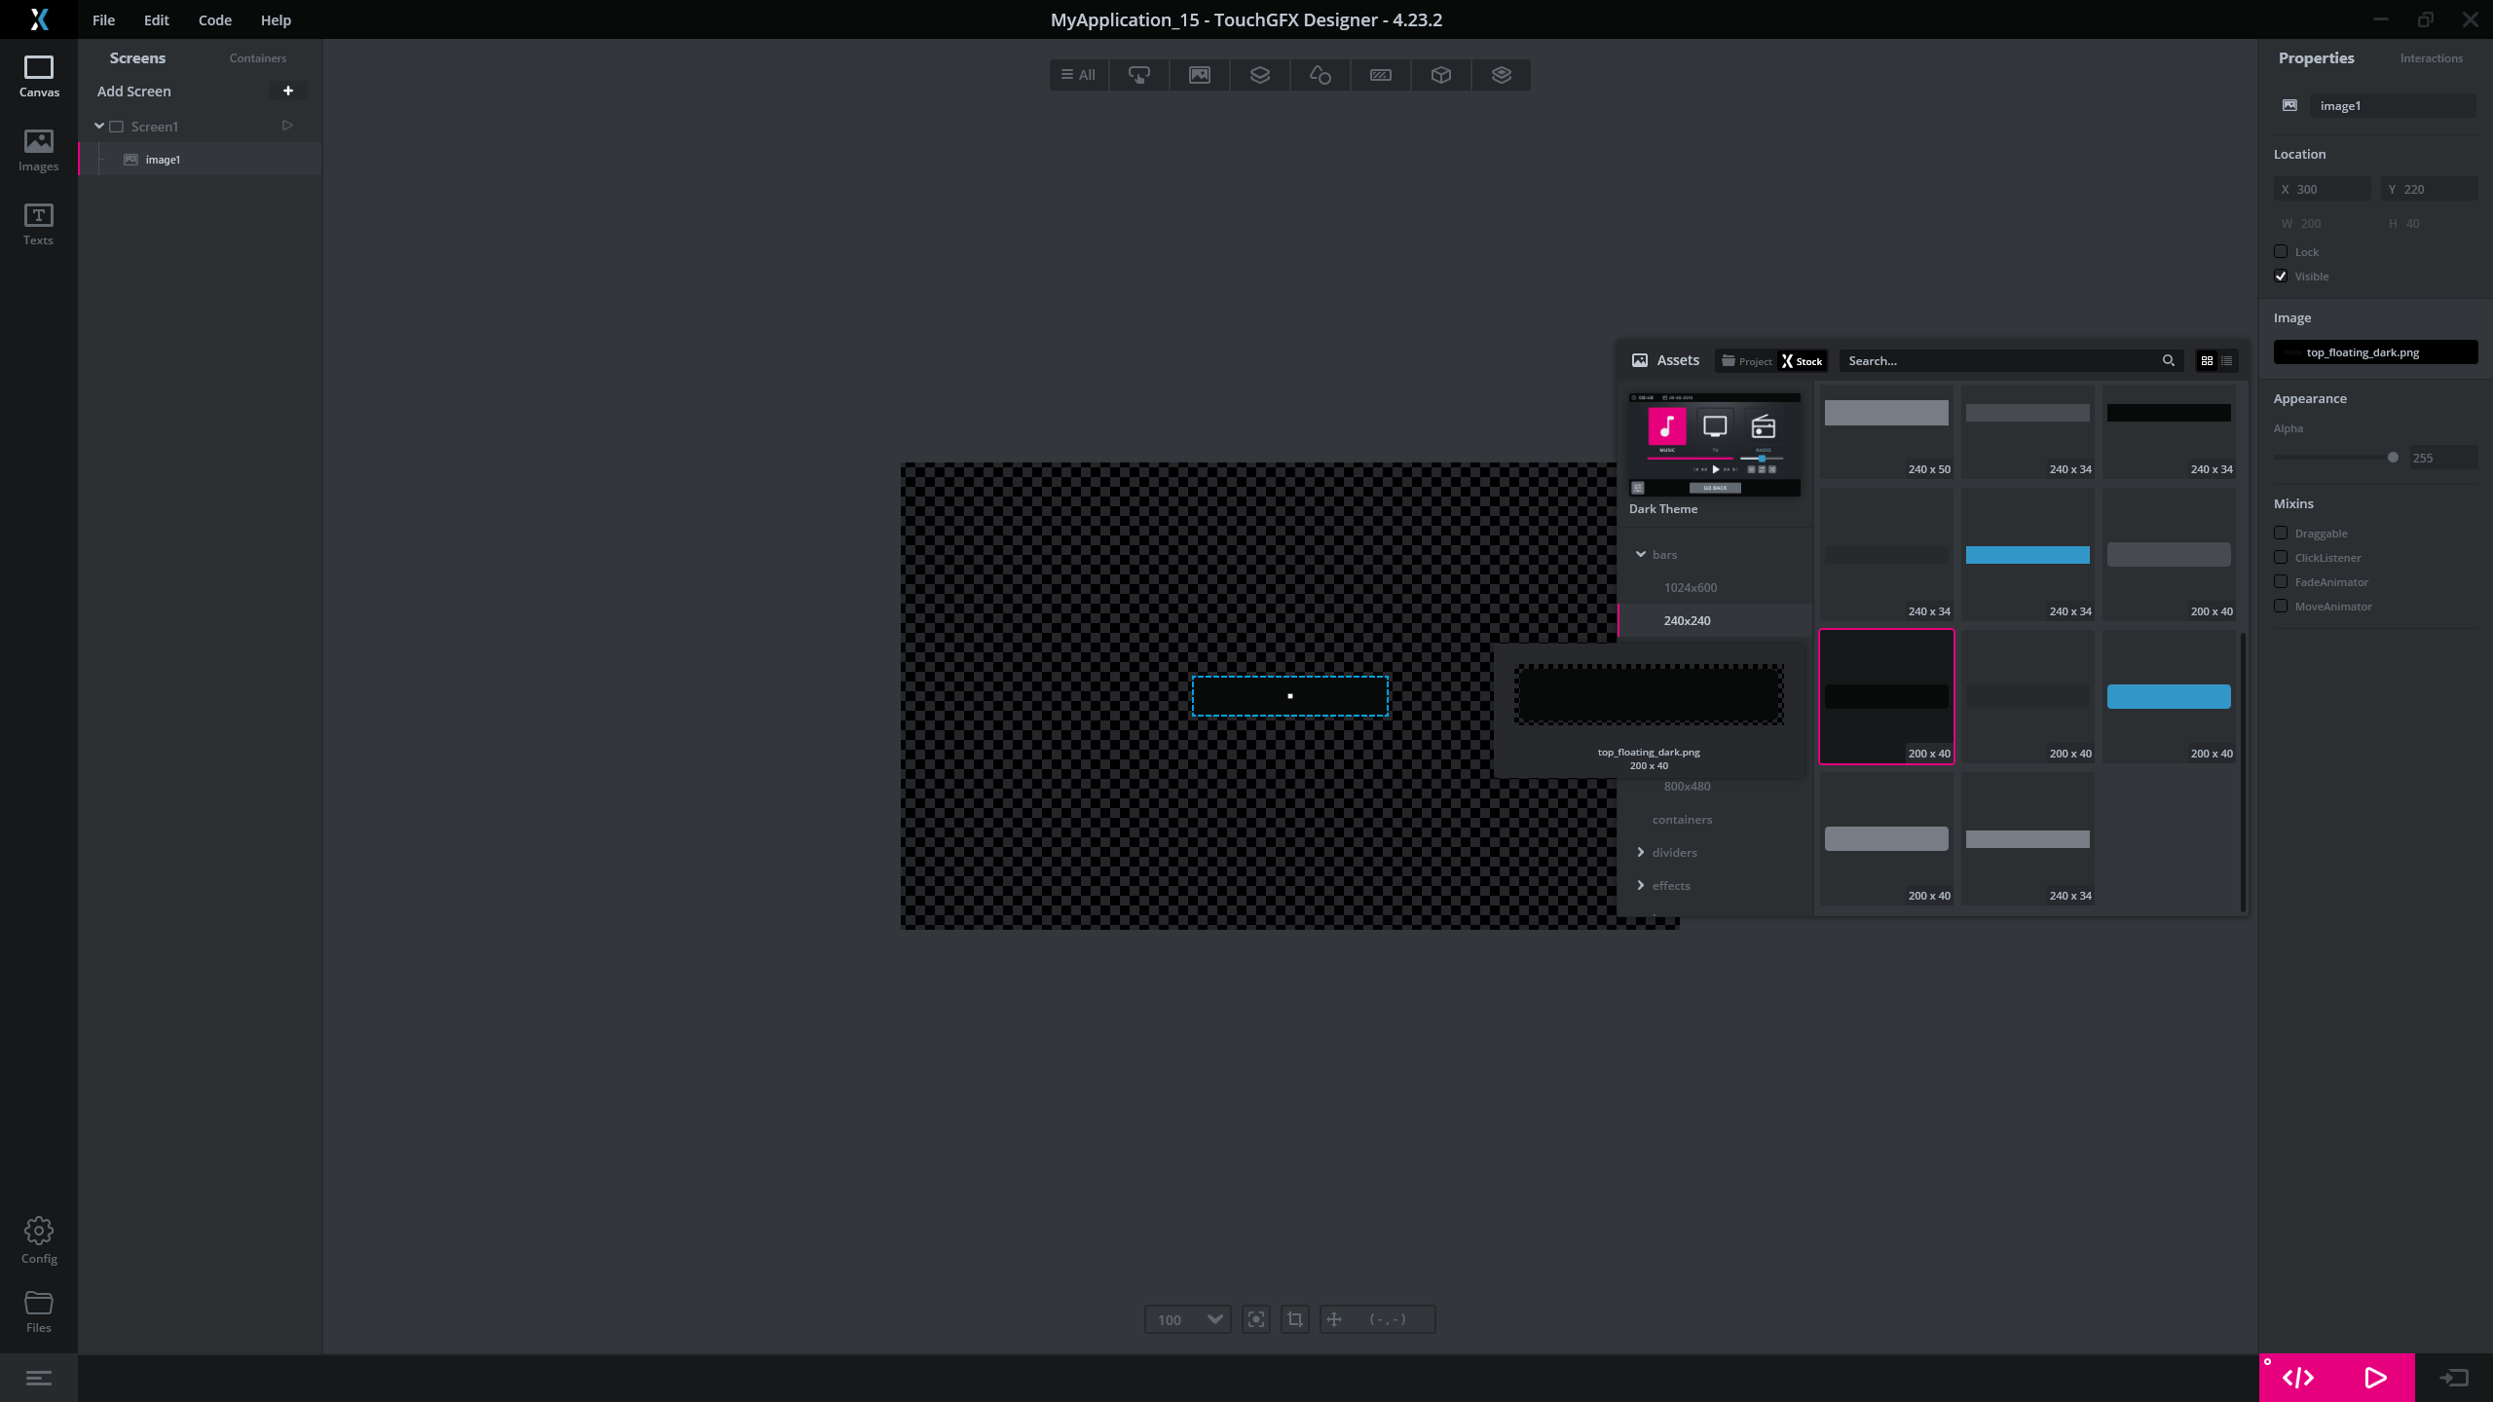Screen dimensions: 2493x1402
Task: Uncheck the Visible checkbox
Action: pyautogui.click(x=2281, y=277)
